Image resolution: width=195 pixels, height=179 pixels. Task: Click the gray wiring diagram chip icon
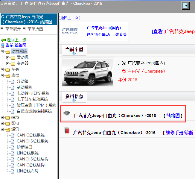(x=67, y=113)
